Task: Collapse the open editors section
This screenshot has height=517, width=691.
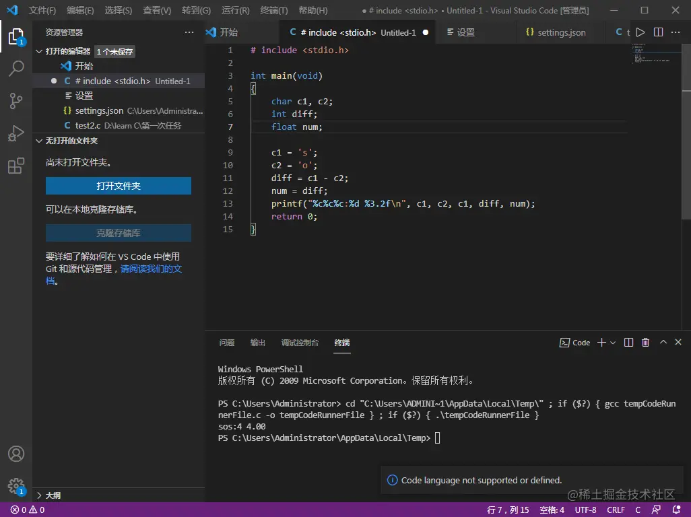Action: pyautogui.click(x=39, y=52)
